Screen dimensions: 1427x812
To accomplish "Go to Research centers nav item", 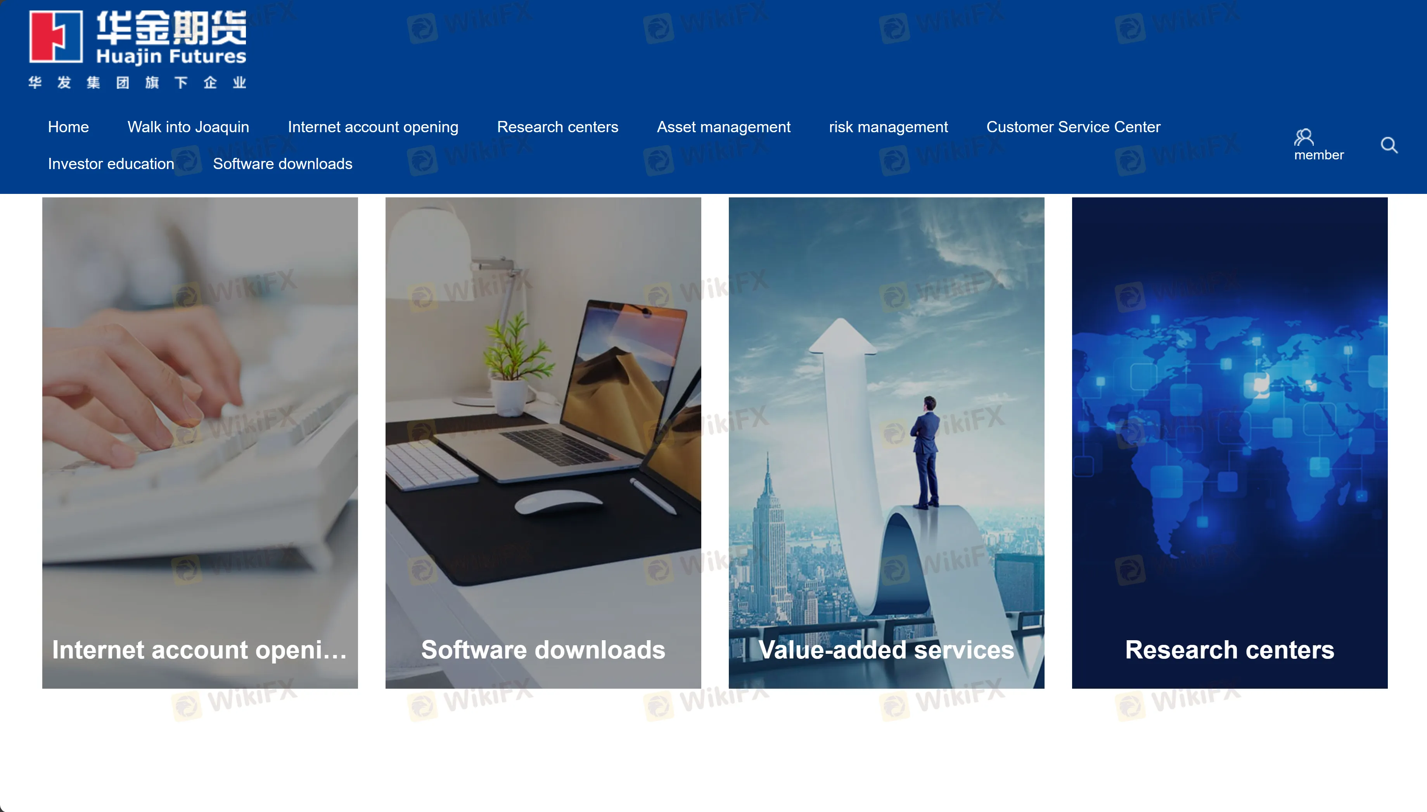I will coord(557,127).
